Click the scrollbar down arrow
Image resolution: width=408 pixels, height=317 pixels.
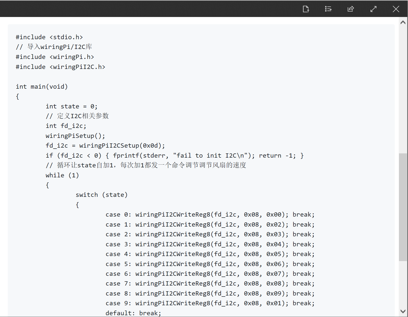click(403, 312)
